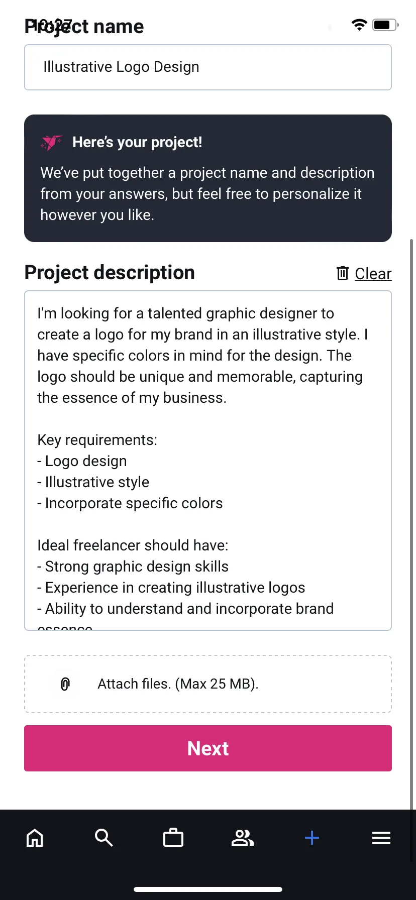The height and width of the screenshot is (900, 416).
Task: Click the pink Next button
Action: tap(208, 748)
